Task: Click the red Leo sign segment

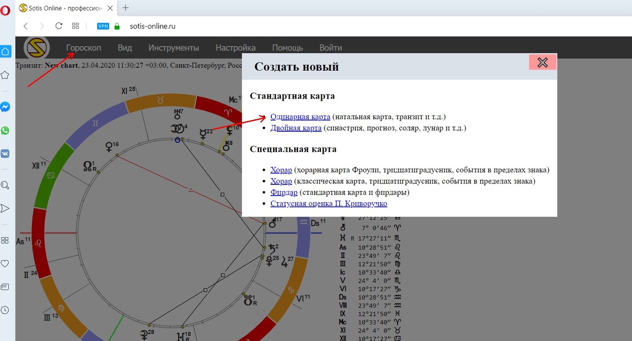Action: [40, 242]
